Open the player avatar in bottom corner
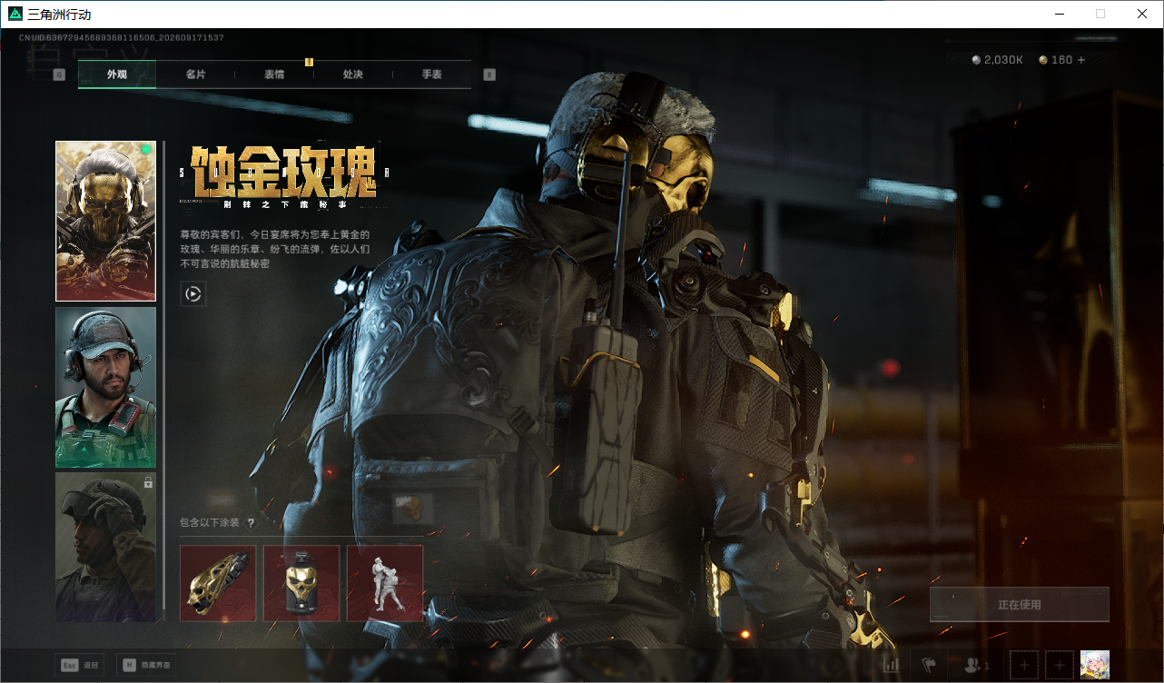 (1095, 665)
